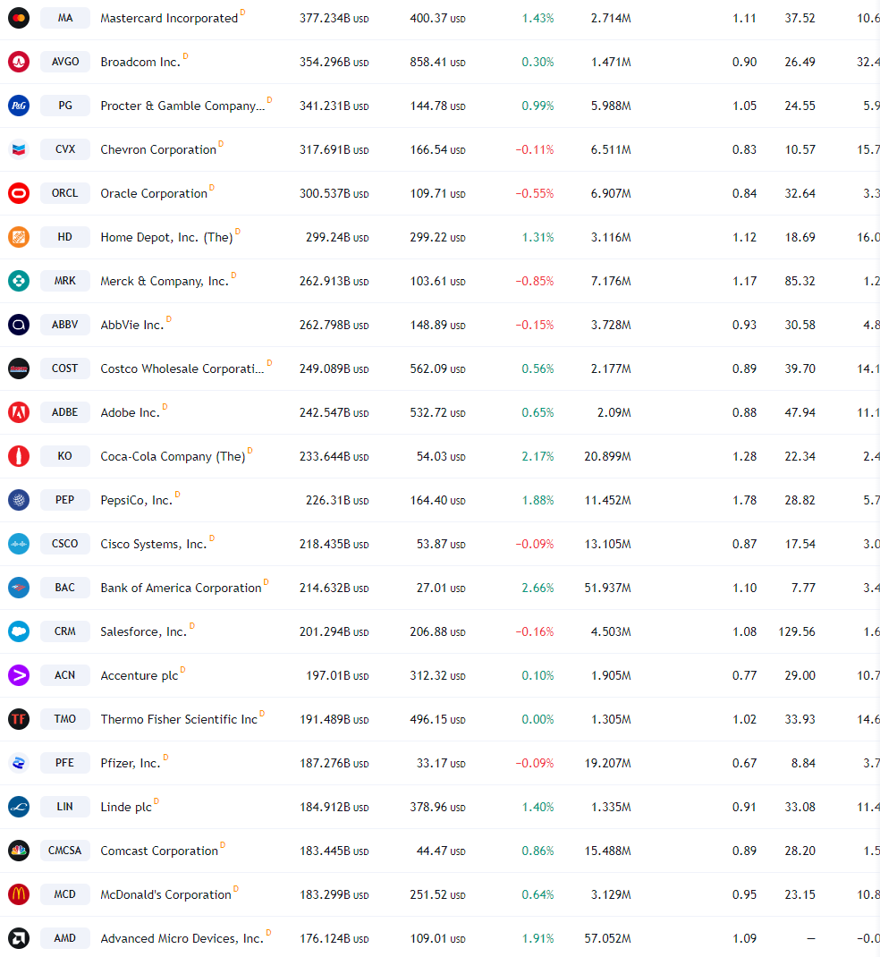Click the 129.56 P/E value for Salesforce
Image resolution: width=880 pixels, height=957 pixels.
click(x=797, y=631)
